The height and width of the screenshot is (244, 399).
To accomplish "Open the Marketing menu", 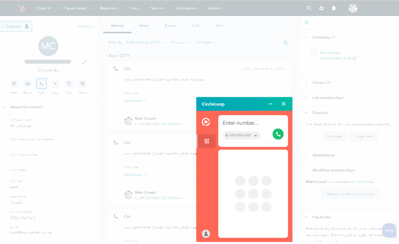I will (x=110, y=8).
